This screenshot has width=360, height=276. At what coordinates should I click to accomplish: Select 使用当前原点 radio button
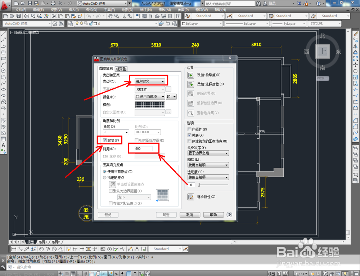(105, 172)
